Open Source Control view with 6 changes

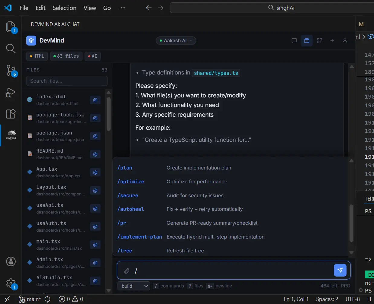(11, 70)
